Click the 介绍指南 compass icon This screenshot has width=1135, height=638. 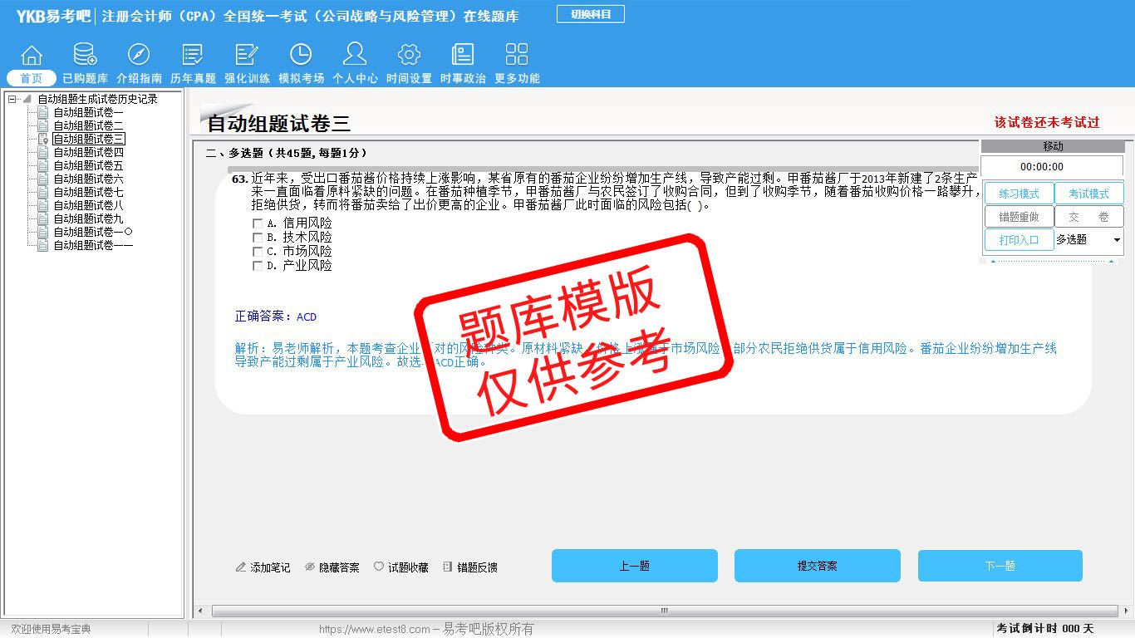(x=139, y=56)
